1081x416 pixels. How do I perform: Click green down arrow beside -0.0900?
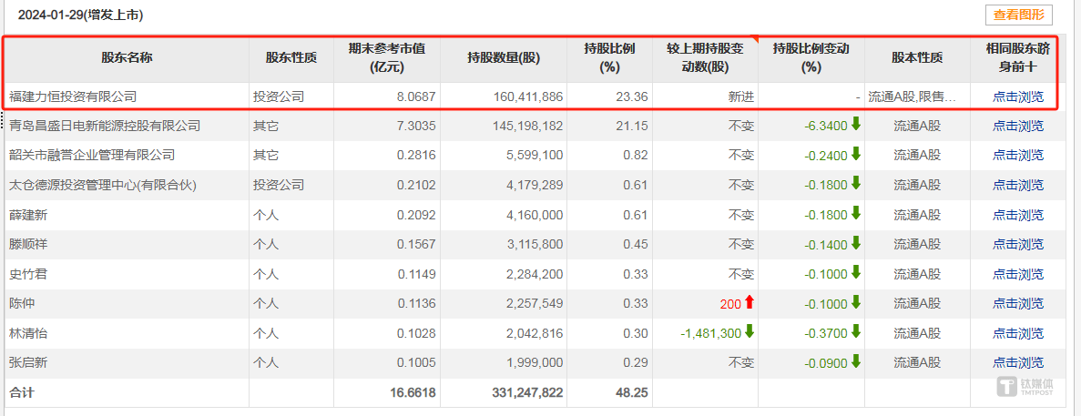click(855, 362)
